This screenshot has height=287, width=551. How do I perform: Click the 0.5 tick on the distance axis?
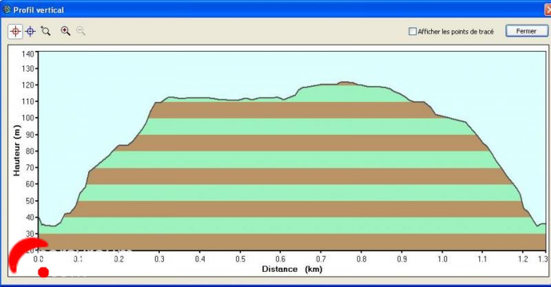[240, 259]
